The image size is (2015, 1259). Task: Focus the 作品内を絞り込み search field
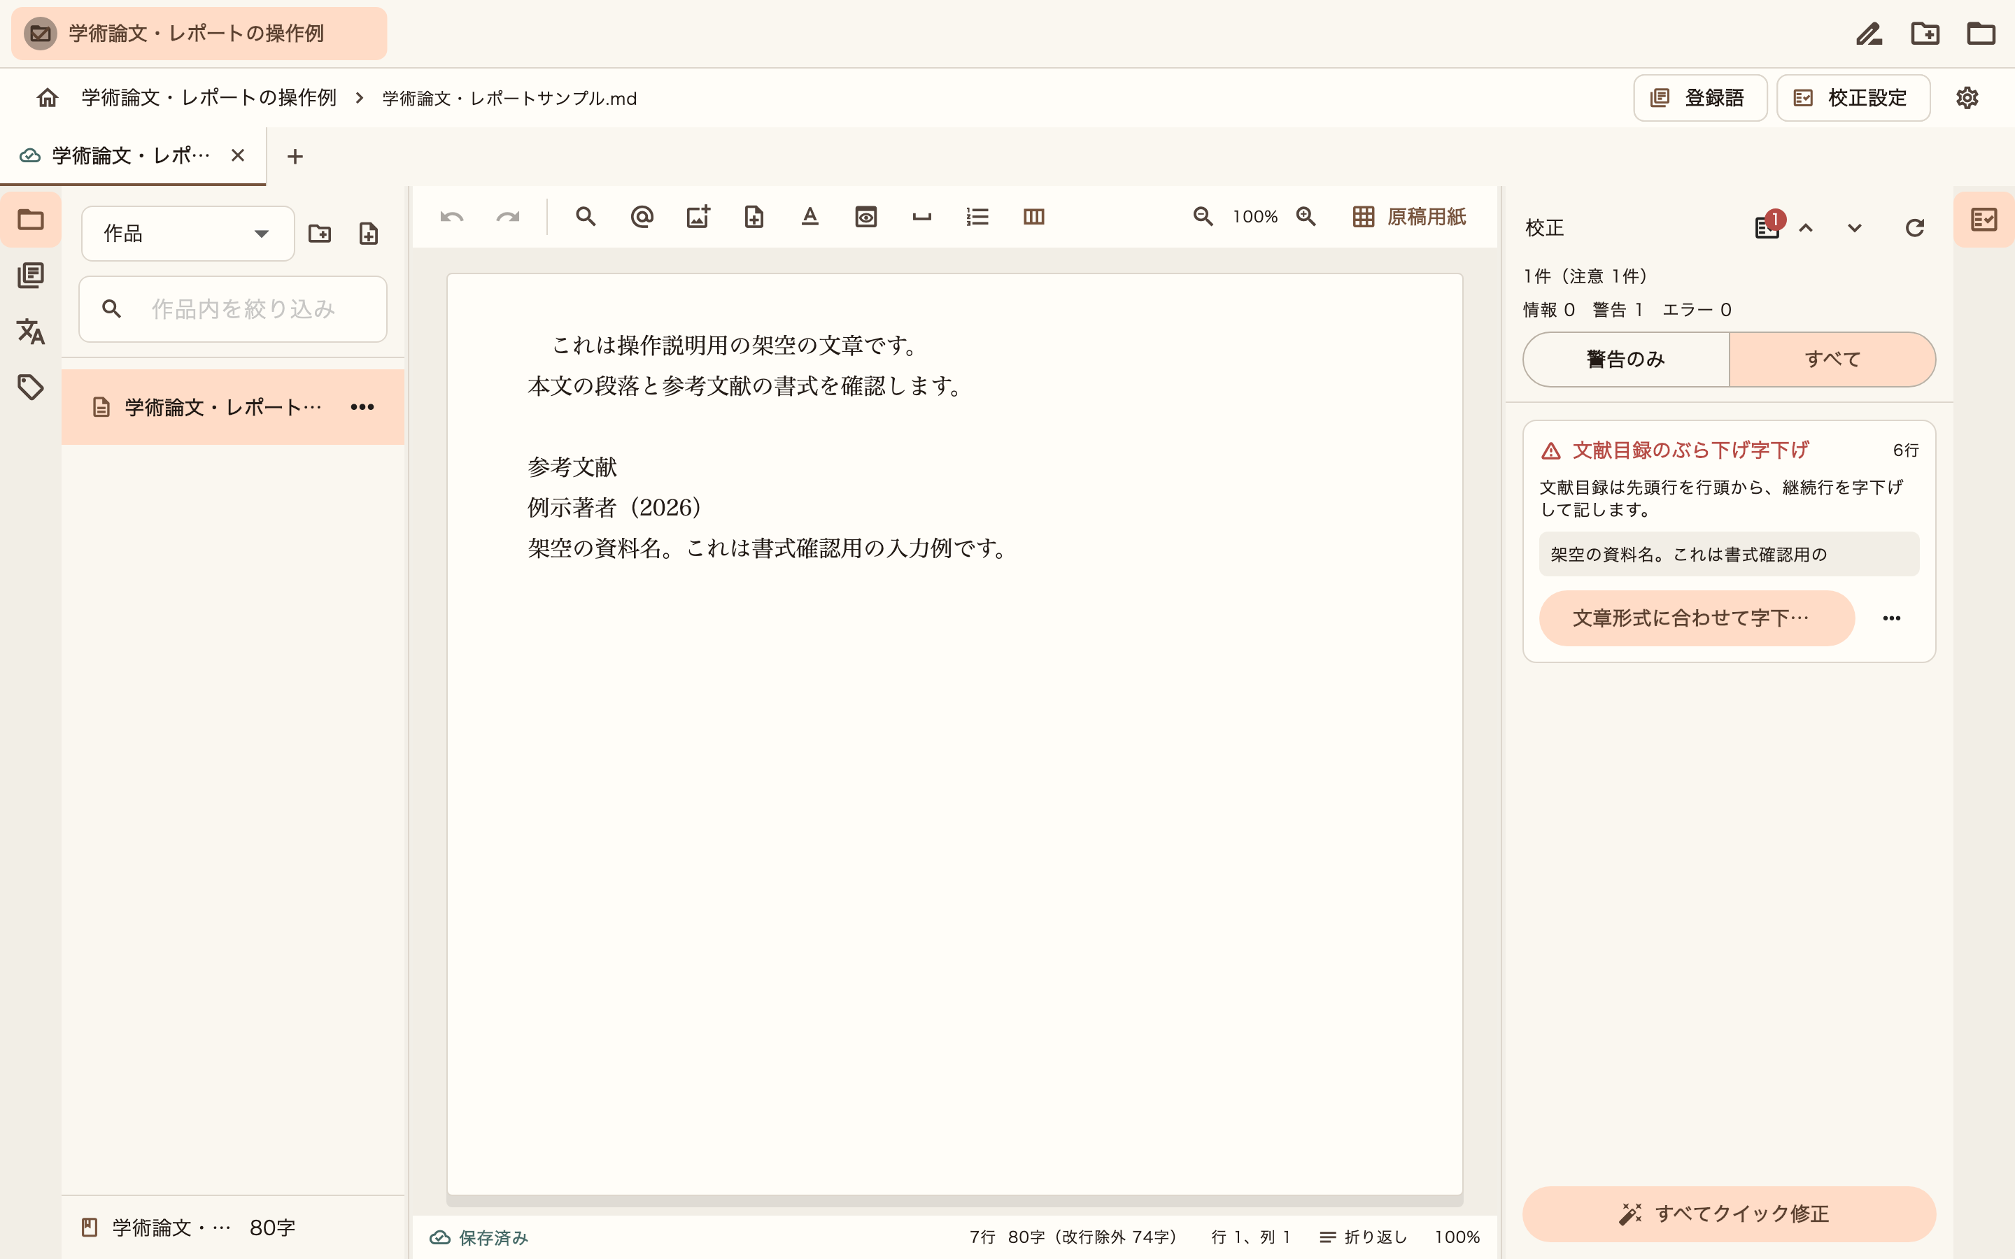point(232,309)
